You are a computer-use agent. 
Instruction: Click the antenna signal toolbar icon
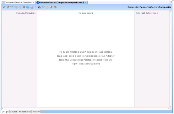pyautogui.click(x=12, y=7)
